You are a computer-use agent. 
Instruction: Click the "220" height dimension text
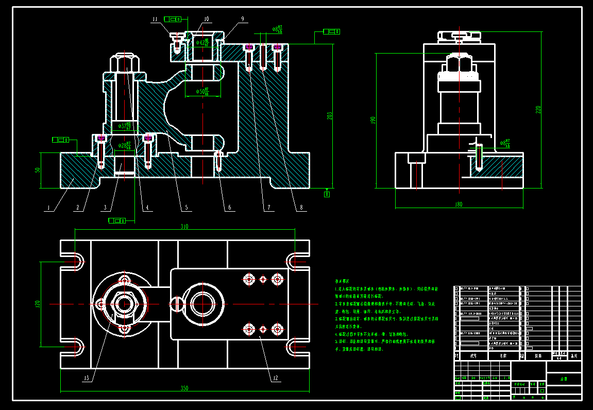pos(538,109)
